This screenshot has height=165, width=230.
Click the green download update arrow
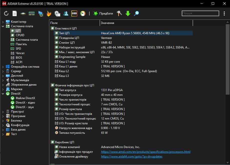[128, 13]
